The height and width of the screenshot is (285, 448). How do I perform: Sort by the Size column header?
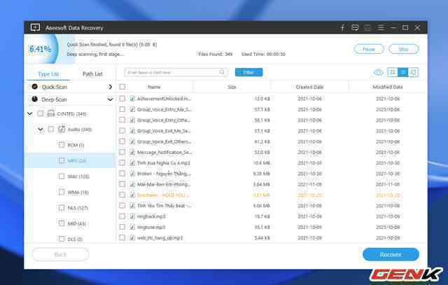point(232,87)
